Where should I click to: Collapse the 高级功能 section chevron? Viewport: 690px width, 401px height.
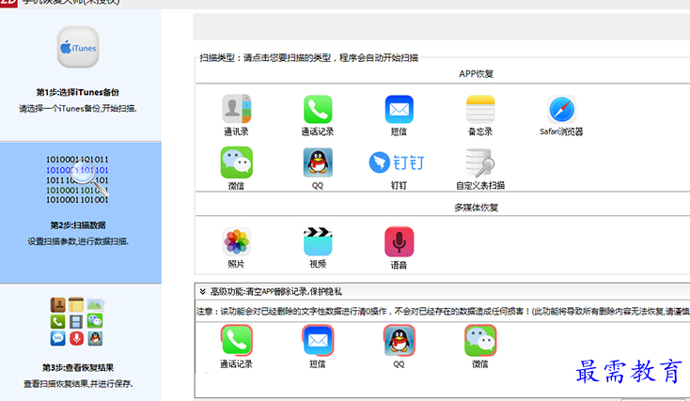tap(202, 291)
